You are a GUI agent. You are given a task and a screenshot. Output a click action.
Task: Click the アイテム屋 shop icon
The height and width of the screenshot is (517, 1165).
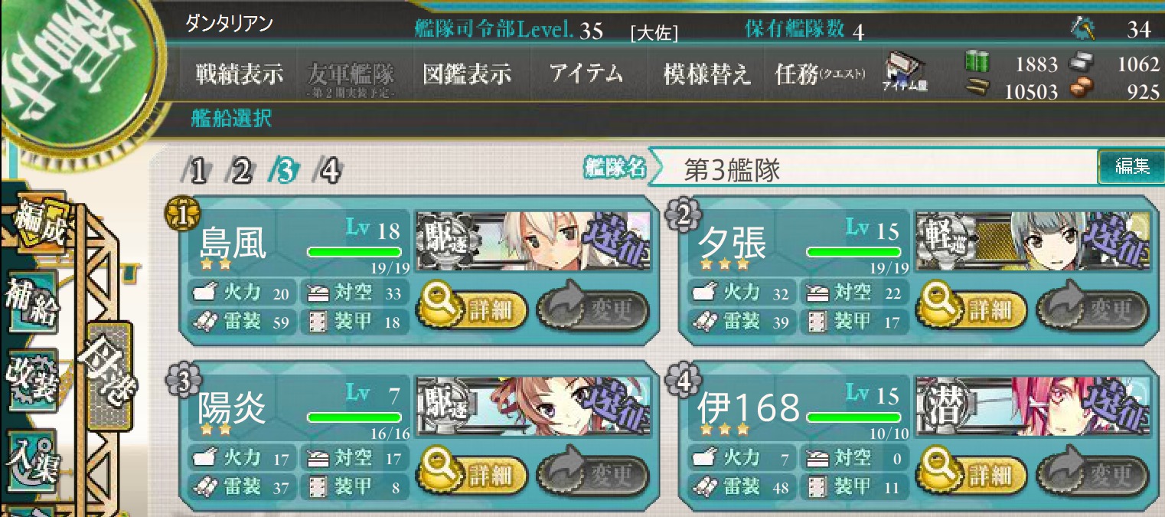908,73
